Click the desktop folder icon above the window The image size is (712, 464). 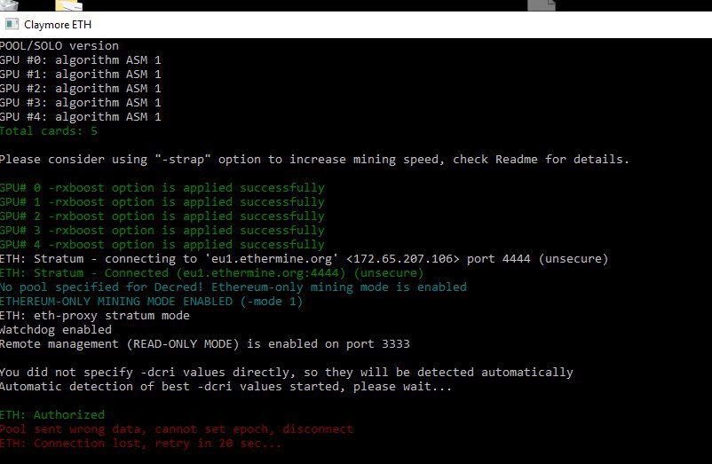point(69,5)
